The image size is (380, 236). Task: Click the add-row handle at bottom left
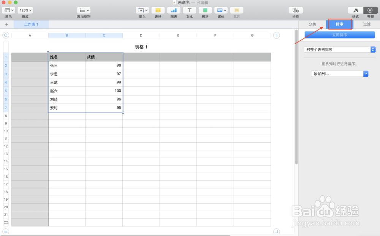click(x=6, y=232)
